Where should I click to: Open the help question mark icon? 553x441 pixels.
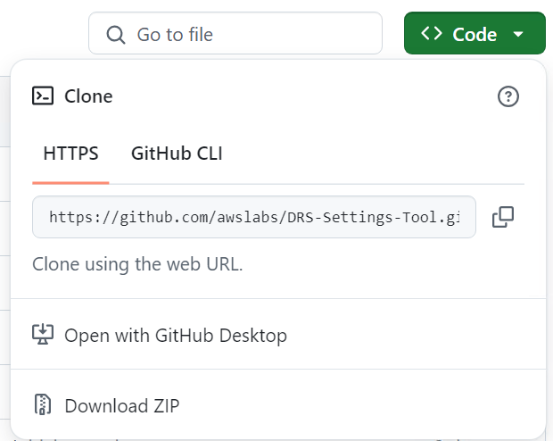click(x=508, y=96)
